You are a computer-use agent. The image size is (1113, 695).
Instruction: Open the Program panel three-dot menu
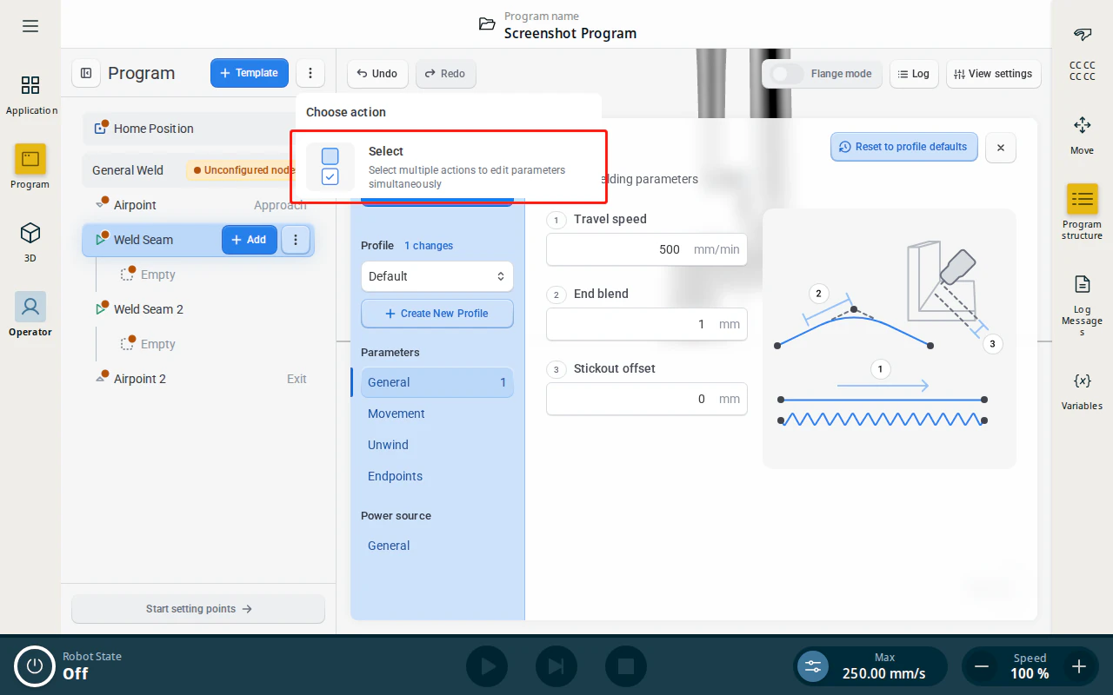[x=310, y=73]
